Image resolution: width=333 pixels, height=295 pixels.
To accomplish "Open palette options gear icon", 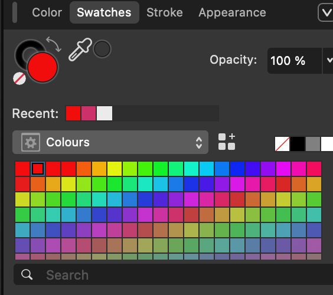I will click(31, 142).
